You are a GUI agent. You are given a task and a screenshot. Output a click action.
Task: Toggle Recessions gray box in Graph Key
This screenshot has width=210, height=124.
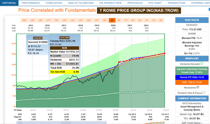point(198,87)
